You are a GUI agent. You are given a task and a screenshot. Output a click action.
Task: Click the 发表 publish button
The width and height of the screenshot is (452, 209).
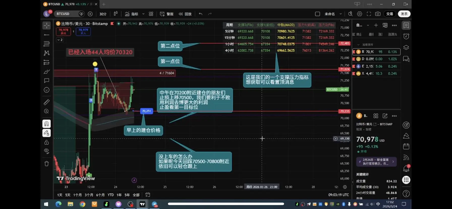(x=404, y=14)
